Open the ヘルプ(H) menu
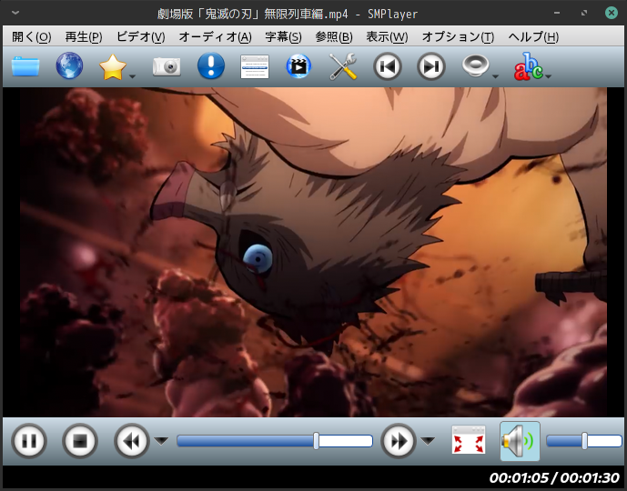Viewport: 627px width, 491px height. click(x=533, y=37)
